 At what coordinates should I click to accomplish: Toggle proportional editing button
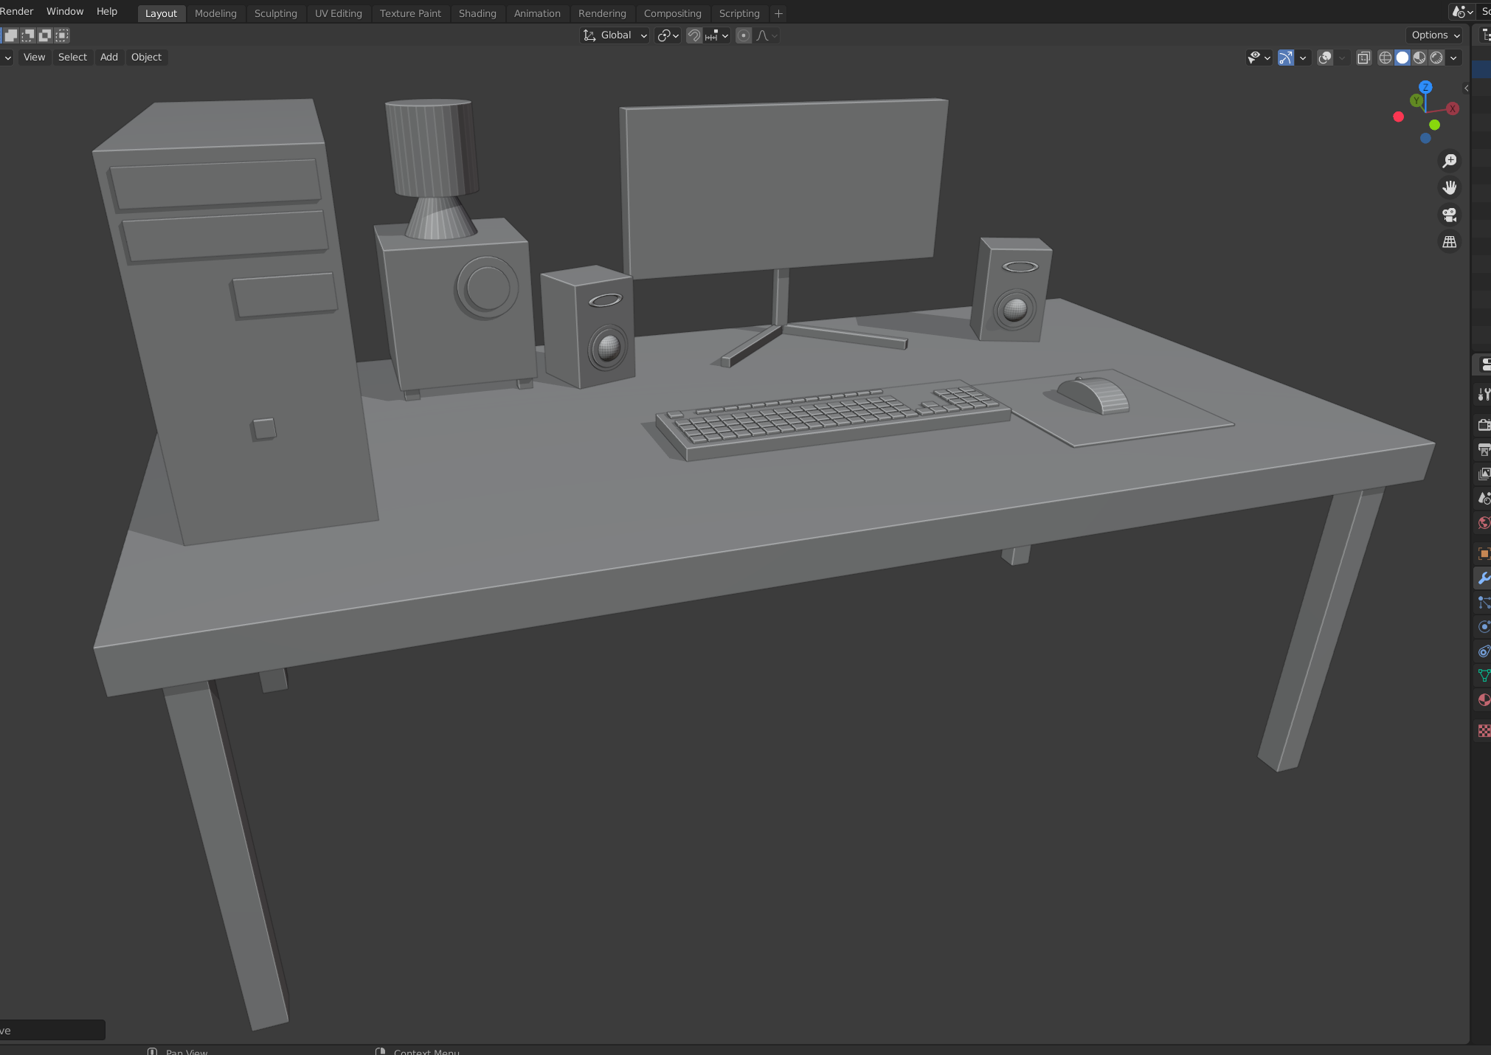[744, 35]
